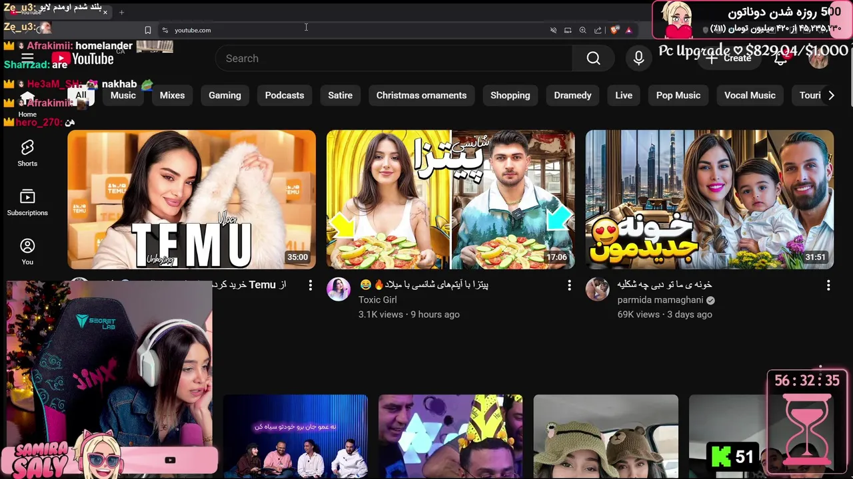The height and width of the screenshot is (479, 853).
Task: Open the notifications bell
Action: (781, 59)
